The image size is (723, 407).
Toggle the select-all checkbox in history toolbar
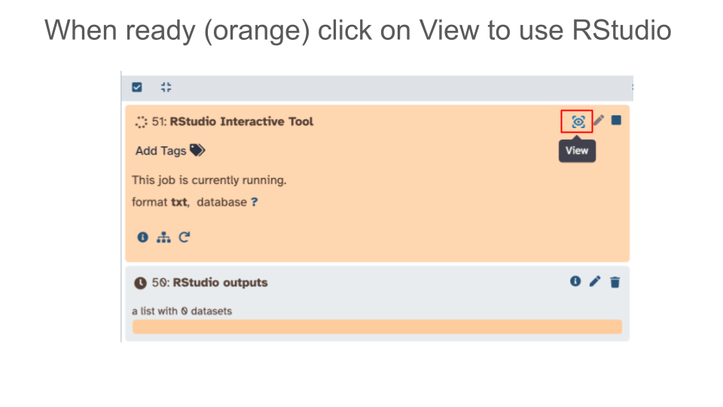tap(137, 87)
